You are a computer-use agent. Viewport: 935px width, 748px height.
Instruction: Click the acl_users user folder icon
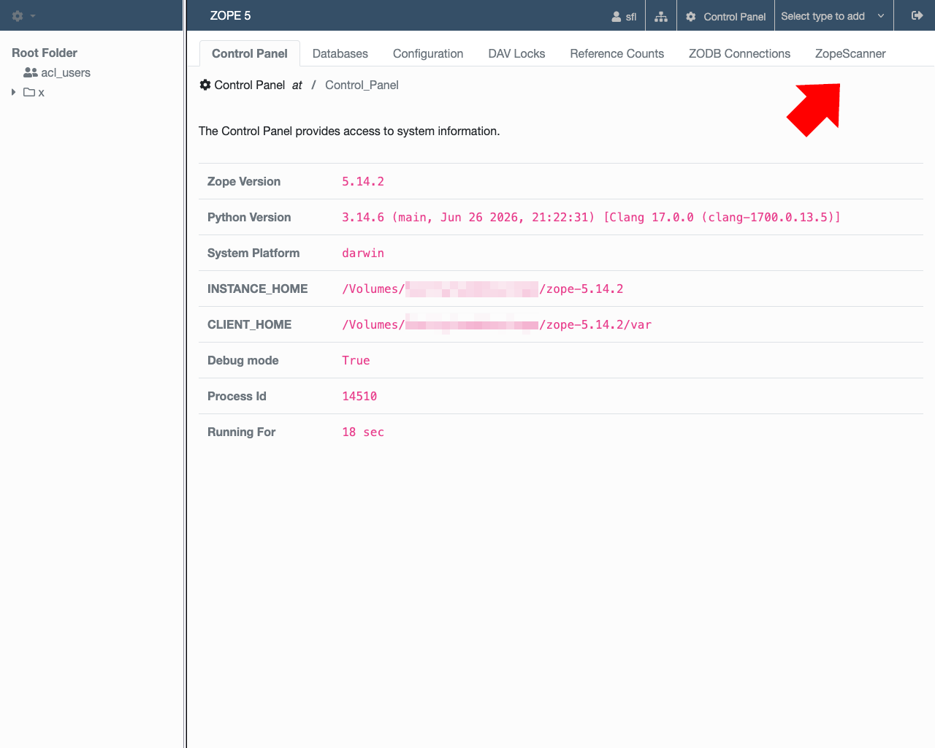point(31,72)
